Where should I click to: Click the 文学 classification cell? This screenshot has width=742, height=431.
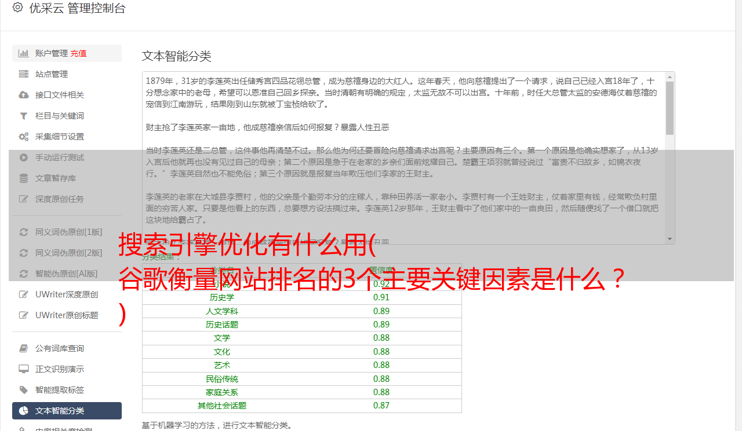click(222, 338)
